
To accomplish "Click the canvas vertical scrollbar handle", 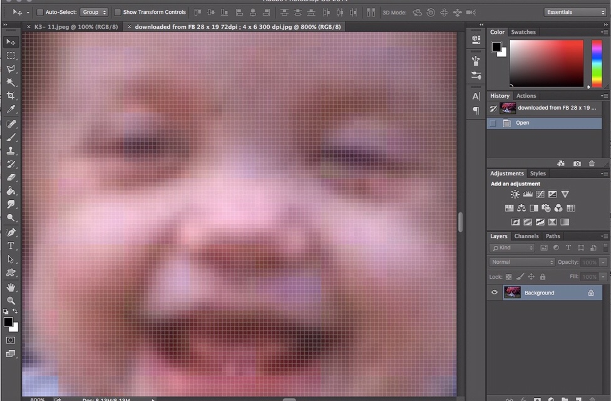I will (460, 222).
